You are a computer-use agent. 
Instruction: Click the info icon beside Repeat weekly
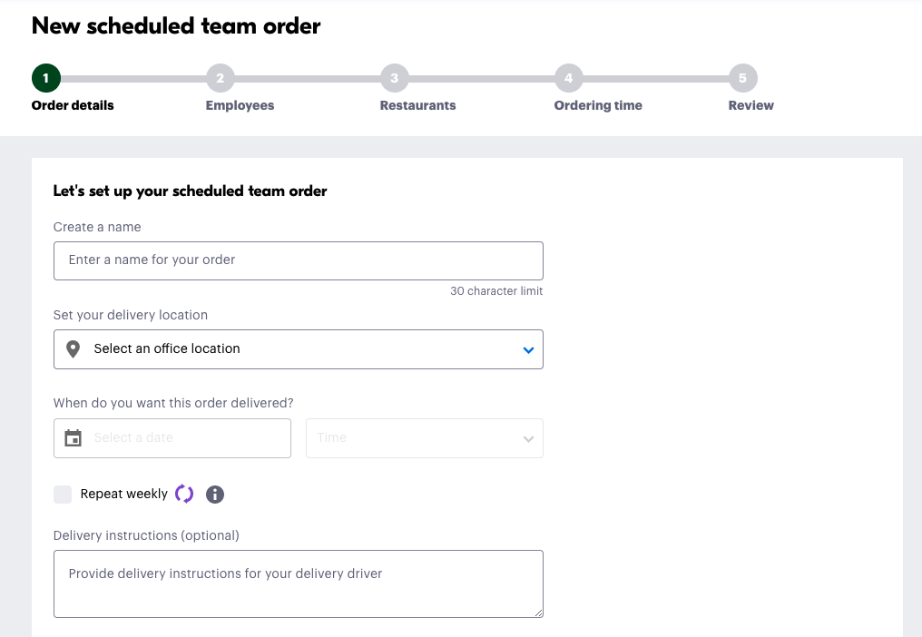(x=215, y=495)
